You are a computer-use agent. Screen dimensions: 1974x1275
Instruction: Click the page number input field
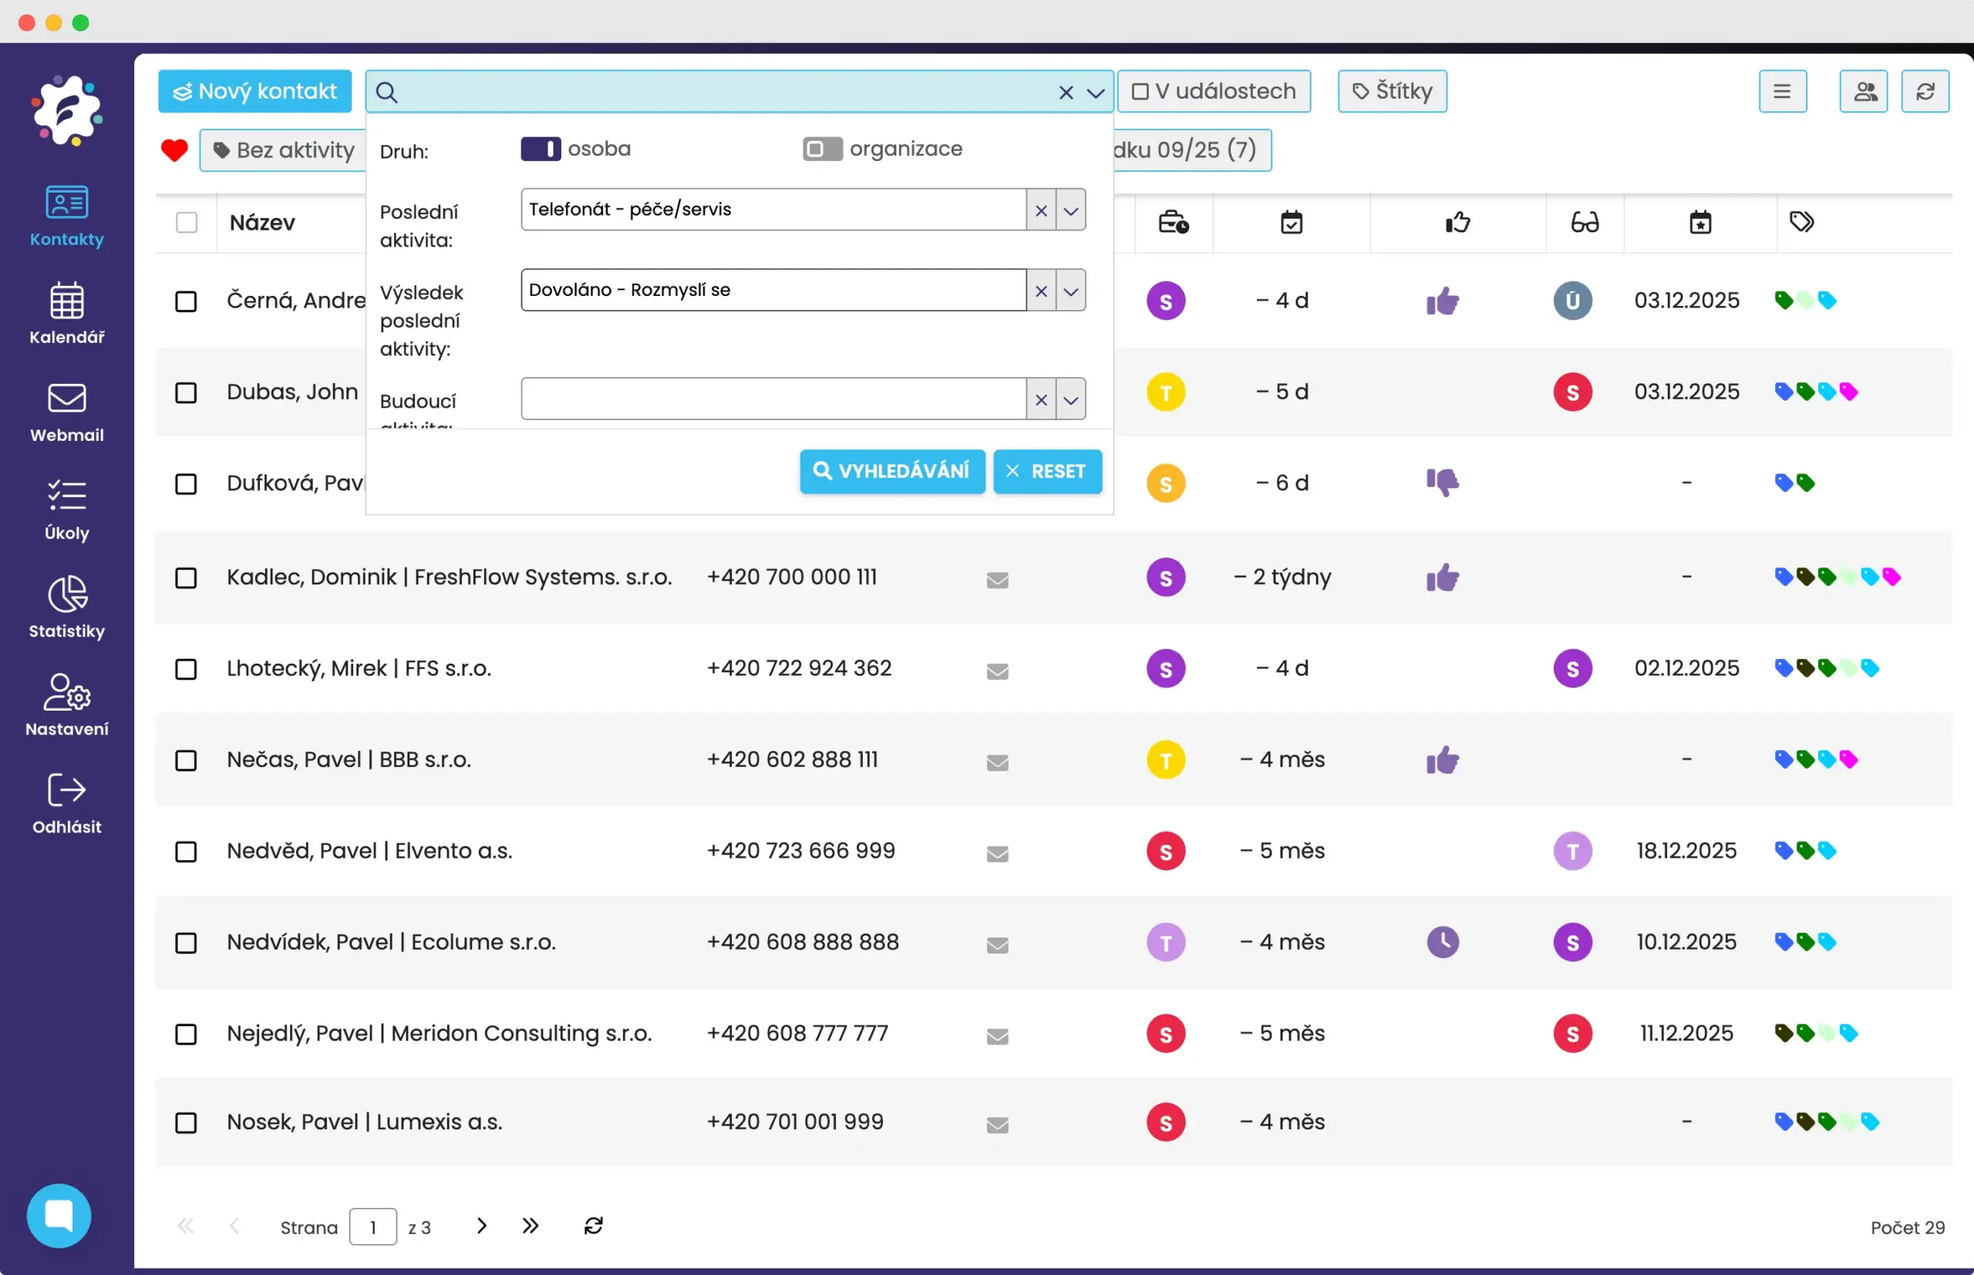tap(372, 1227)
